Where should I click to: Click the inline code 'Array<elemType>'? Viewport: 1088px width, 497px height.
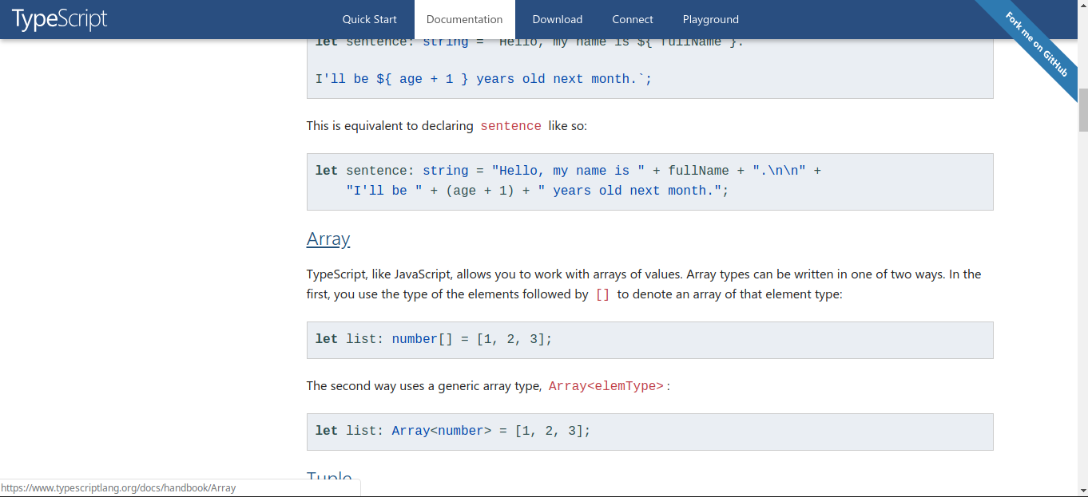click(606, 386)
